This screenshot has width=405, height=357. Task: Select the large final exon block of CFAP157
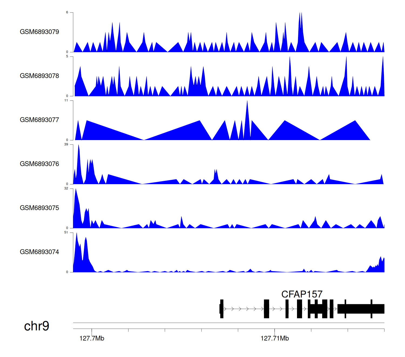(x=361, y=309)
